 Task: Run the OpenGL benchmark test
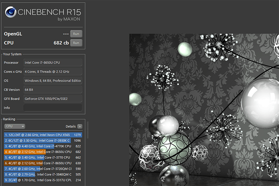coord(76,34)
